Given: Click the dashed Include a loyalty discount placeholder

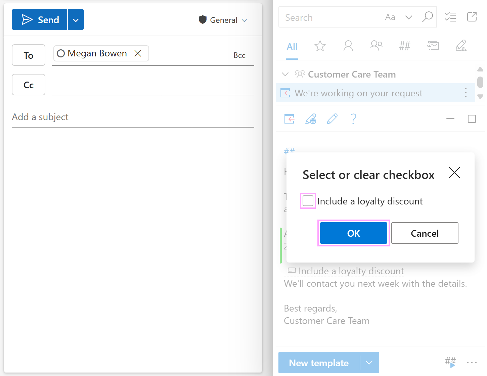Looking at the screenshot, I should pos(344,271).
